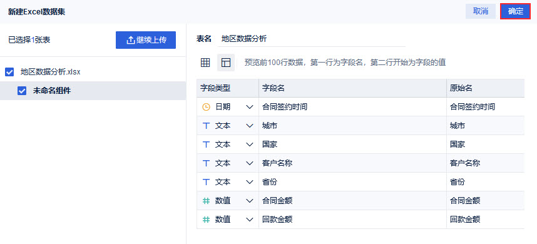Viewport: 537px width, 244px height.
Task: Click the 省份 original name cell
Action: [485, 182]
